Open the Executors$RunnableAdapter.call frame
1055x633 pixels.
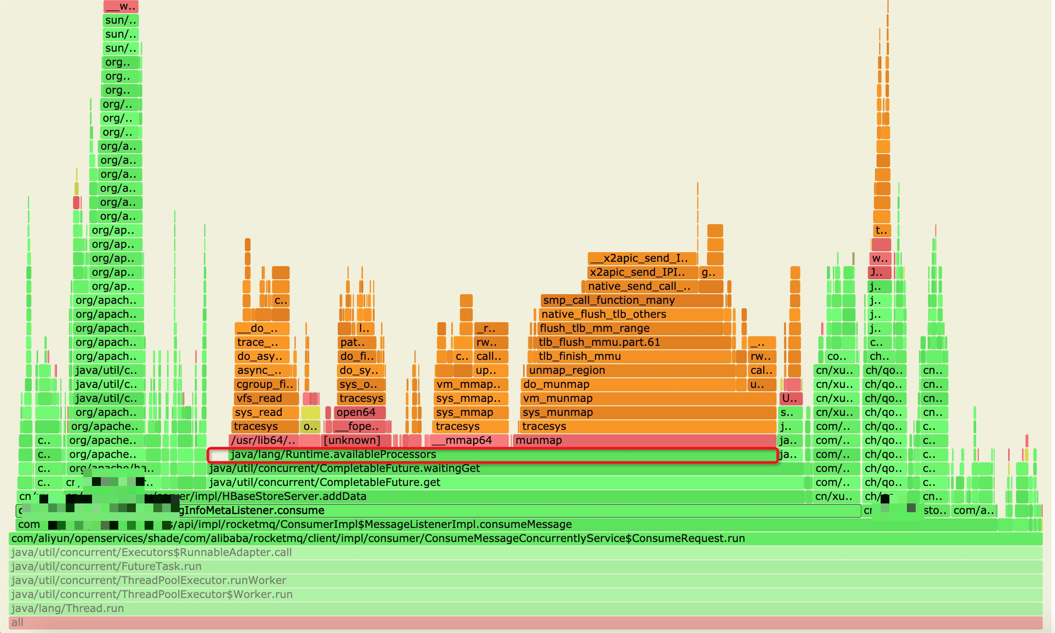pyautogui.click(x=525, y=552)
